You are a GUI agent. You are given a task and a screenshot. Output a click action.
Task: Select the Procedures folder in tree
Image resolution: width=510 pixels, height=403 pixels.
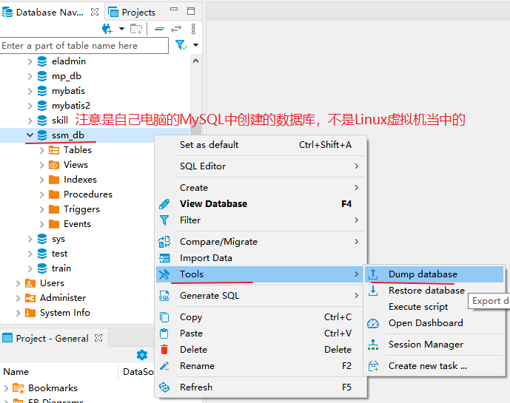[87, 194]
